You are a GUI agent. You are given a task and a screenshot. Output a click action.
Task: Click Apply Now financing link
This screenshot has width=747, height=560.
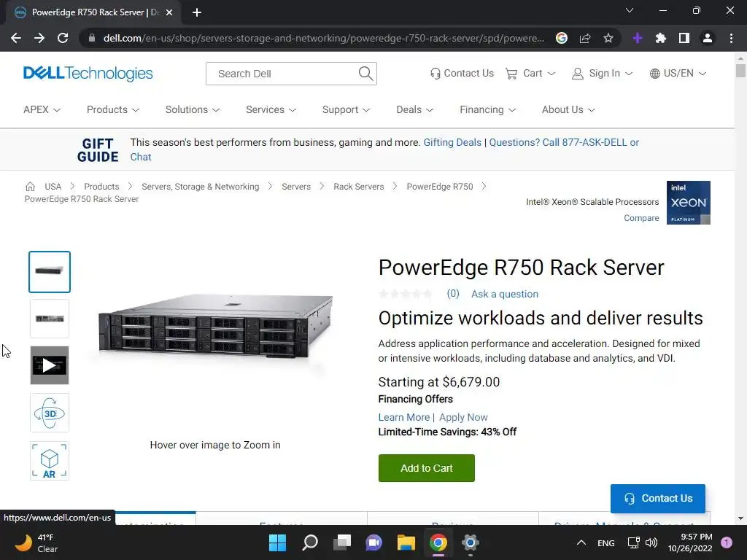coord(463,417)
